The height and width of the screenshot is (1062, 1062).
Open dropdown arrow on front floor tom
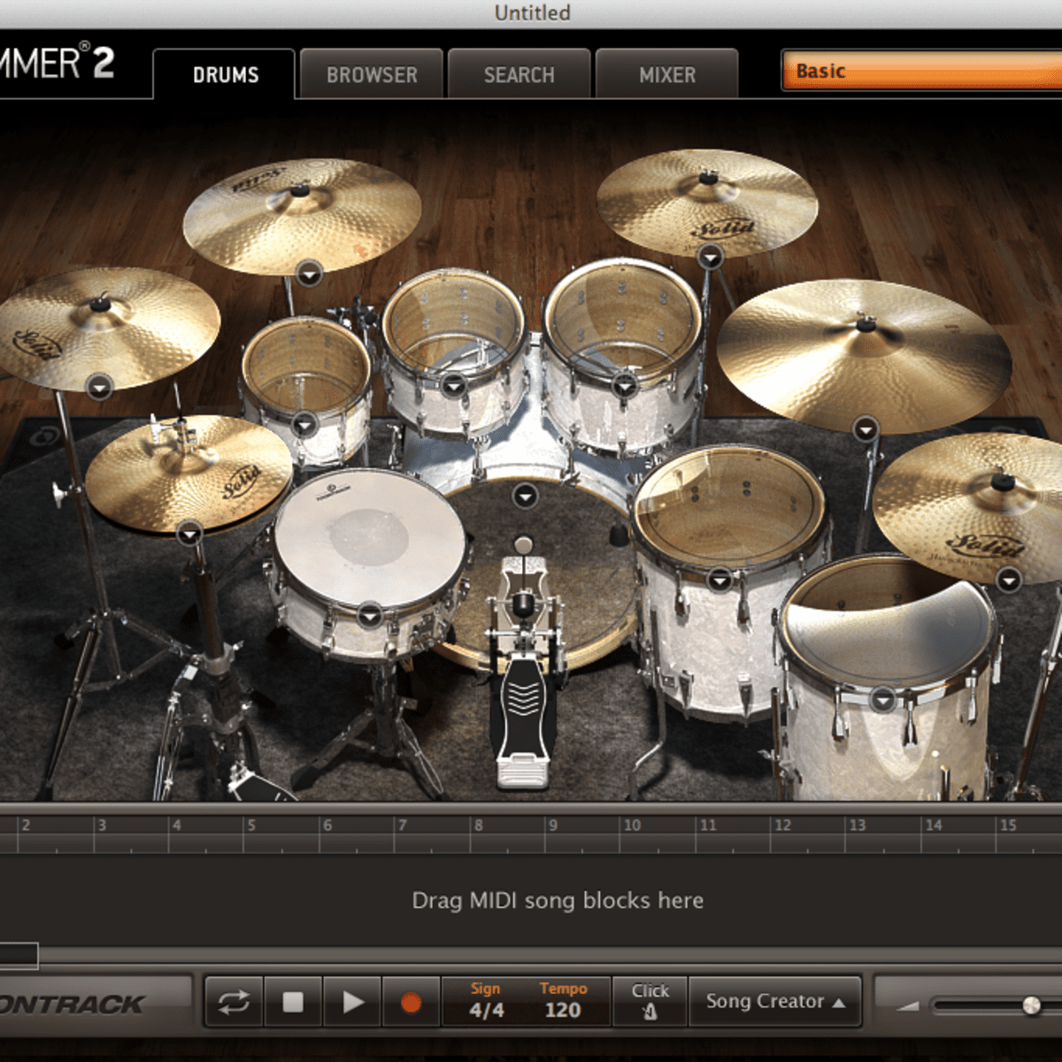pyautogui.click(x=882, y=700)
